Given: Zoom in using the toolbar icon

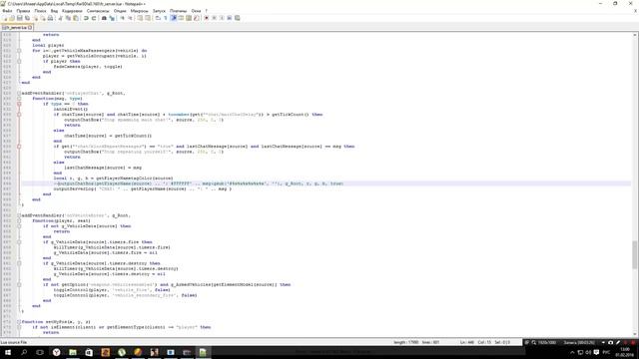Looking at the screenshot, I should click(x=122, y=18).
